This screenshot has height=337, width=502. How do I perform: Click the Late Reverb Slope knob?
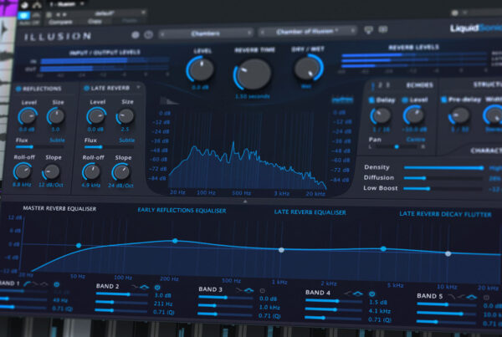tap(121, 172)
